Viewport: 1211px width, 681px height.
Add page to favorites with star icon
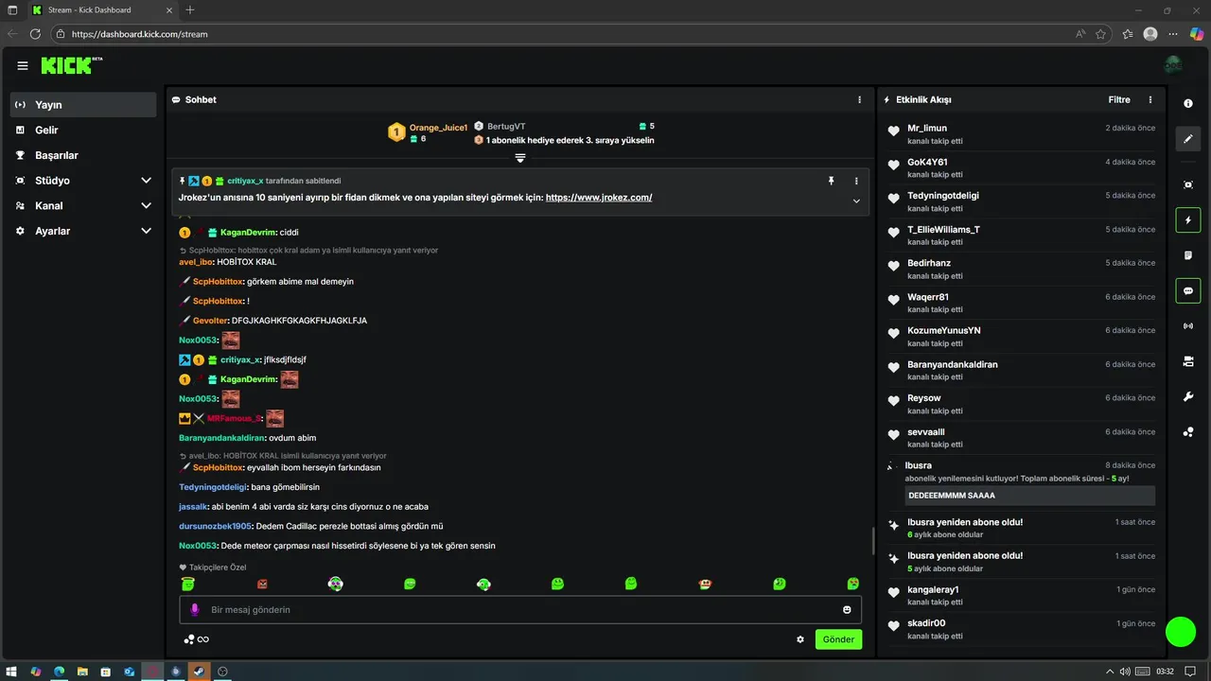(1101, 34)
